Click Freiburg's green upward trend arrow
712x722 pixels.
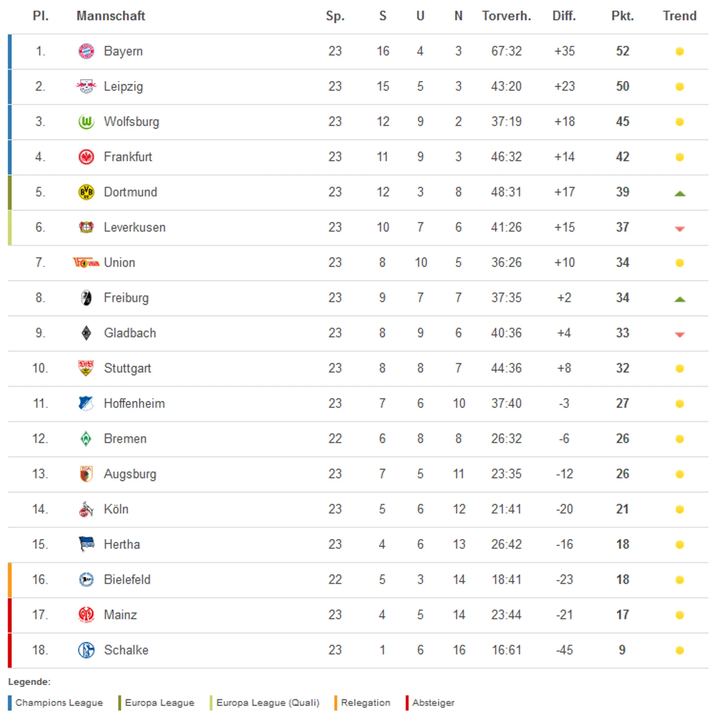point(680,300)
